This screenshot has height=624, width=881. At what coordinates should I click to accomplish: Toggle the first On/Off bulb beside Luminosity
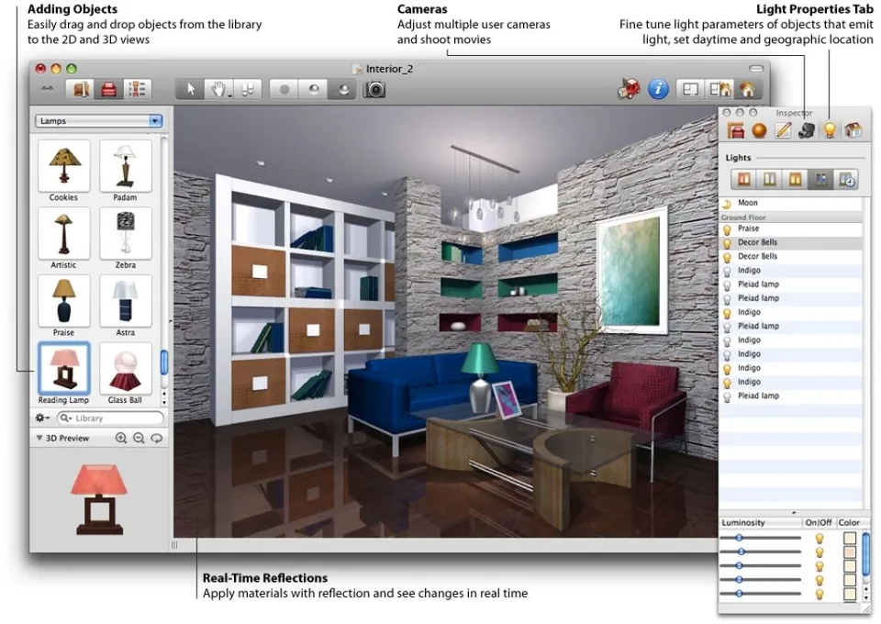820,539
